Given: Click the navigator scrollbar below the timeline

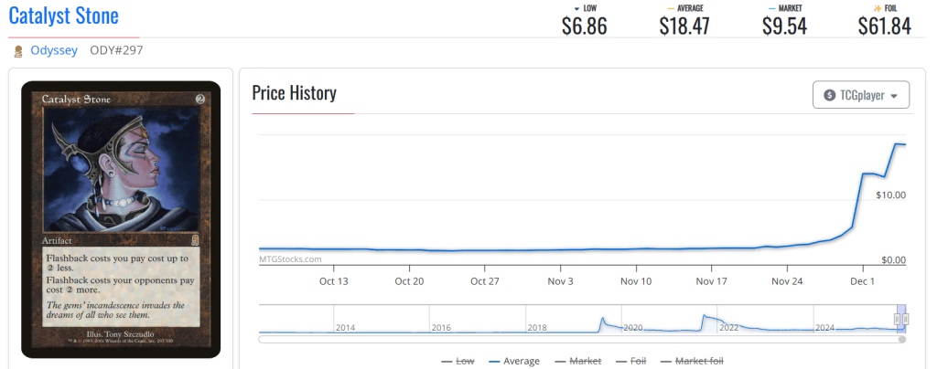Looking at the screenshot, I should tap(582, 339).
